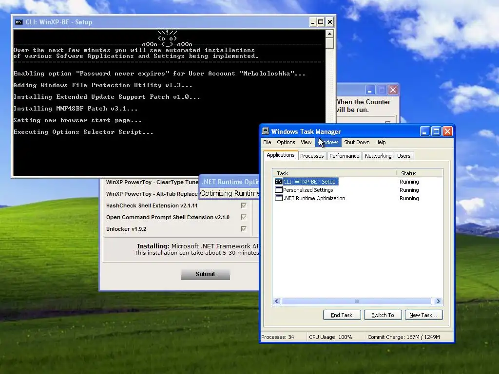The width and height of the screenshot is (499, 374).
Task: Open the Options menu in Task Manager
Action: tap(286, 142)
